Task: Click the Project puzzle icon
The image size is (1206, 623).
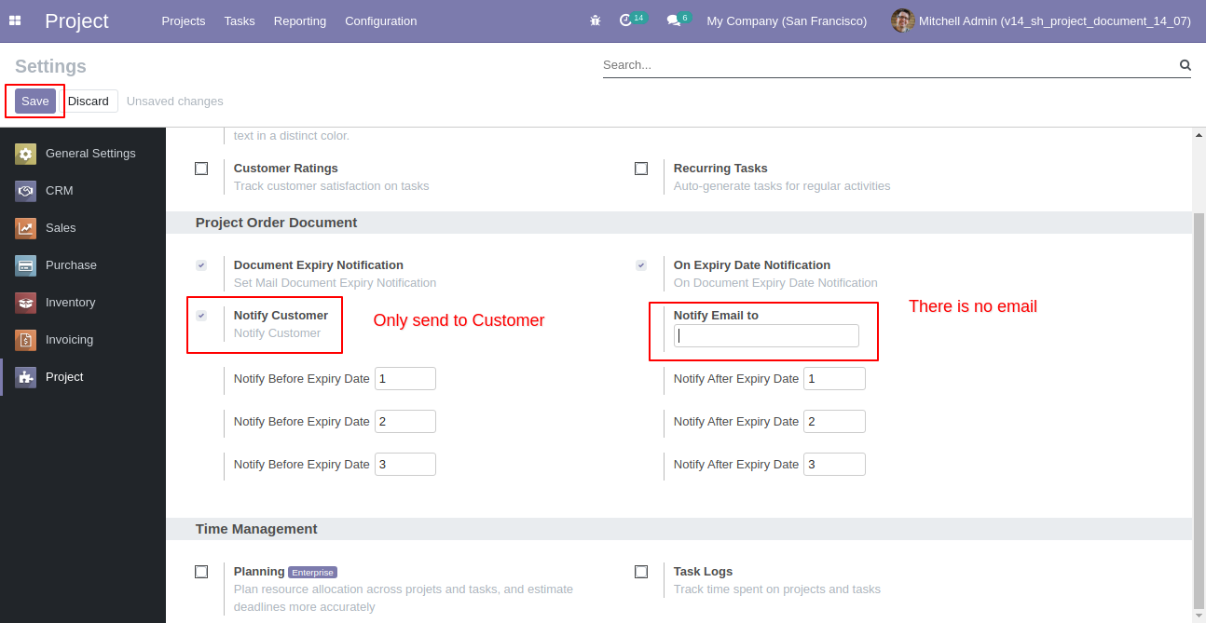Action: (26, 377)
